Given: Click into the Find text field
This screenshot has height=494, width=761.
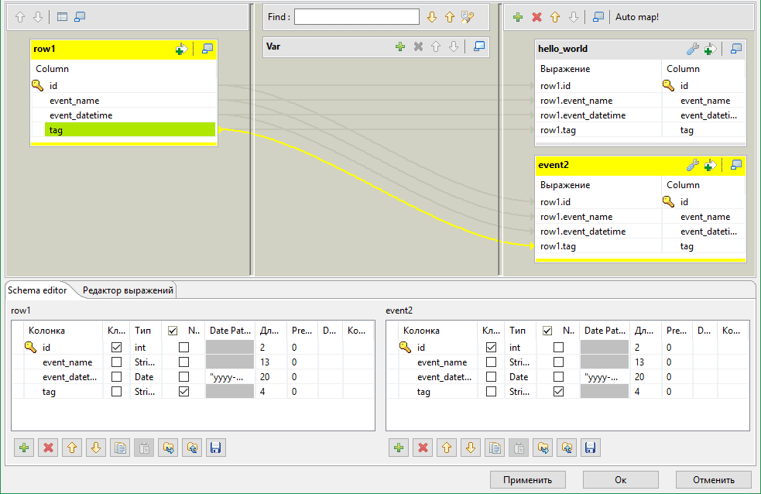Looking at the screenshot, I should click(356, 16).
